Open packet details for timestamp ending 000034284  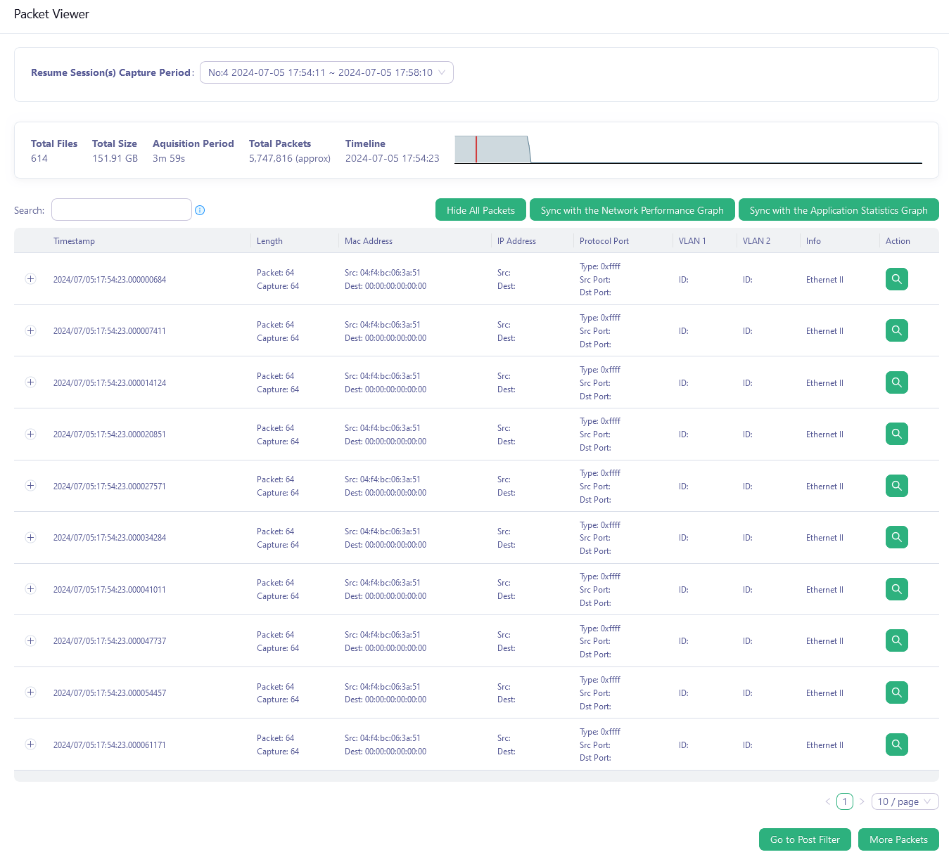coord(896,537)
